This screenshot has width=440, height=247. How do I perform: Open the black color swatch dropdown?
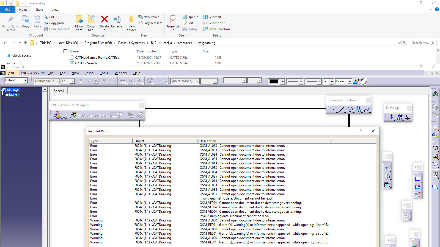(x=282, y=82)
